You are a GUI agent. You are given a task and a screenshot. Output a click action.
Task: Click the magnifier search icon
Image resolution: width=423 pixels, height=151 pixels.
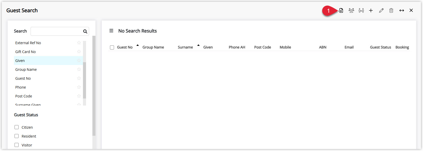pyautogui.click(x=85, y=31)
